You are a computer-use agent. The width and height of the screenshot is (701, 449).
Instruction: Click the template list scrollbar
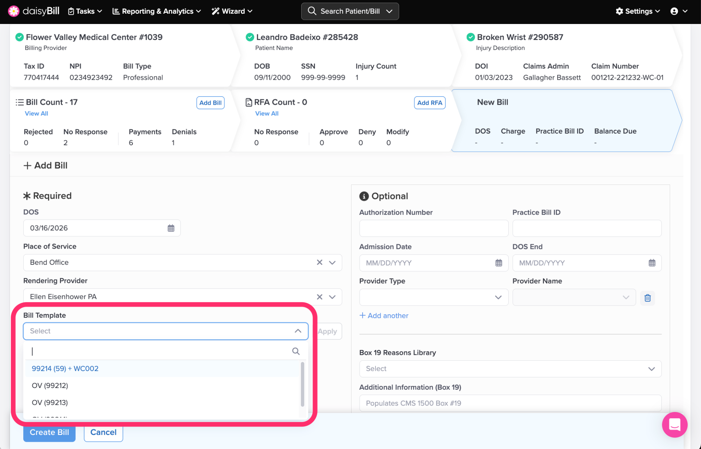pyautogui.click(x=302, y=384)
